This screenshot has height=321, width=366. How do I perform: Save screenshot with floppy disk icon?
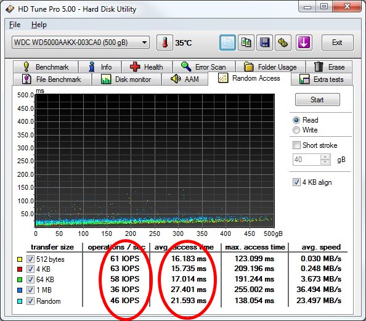[x=264, y=43]
